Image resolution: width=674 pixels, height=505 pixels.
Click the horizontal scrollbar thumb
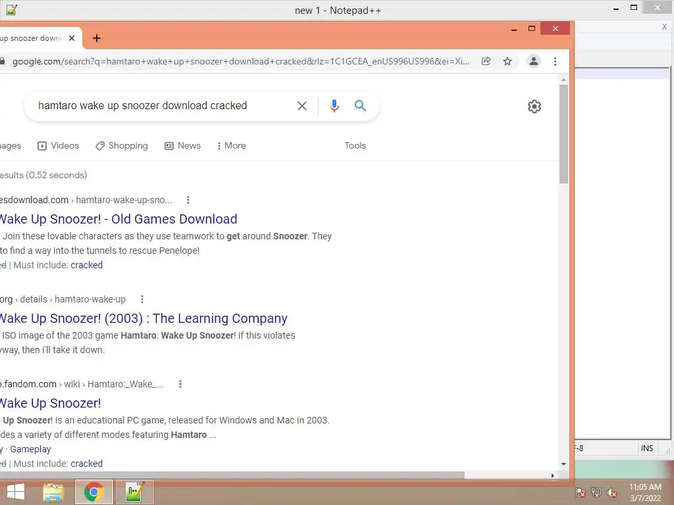click(232, 475)
